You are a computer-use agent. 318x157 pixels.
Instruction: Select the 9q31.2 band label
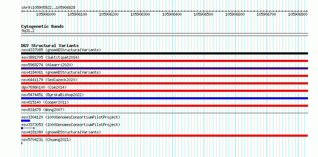tap(28, 31)
